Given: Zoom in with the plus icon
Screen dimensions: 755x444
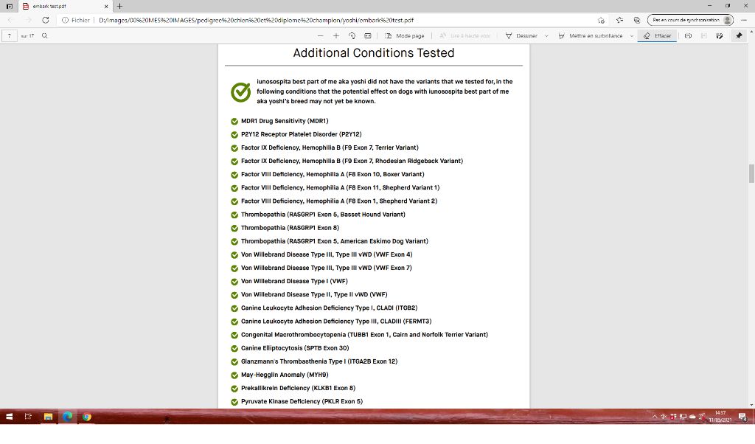Looking at the screenshot, I should [336, 35].
